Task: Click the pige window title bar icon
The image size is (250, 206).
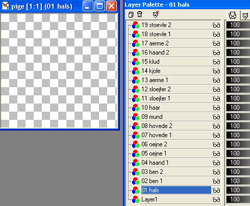Action: [5, 6]
